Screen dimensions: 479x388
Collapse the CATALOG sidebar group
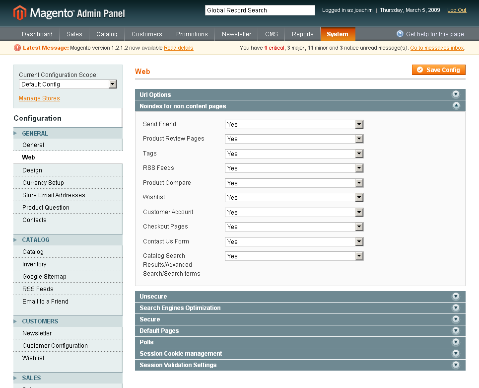pos(68,240)
